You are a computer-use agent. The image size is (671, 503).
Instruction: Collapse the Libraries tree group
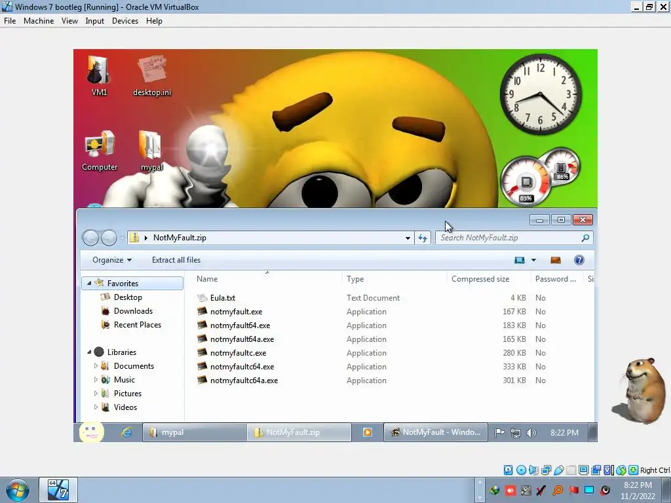click(x=89, y=352)
